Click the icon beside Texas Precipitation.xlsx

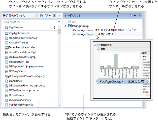[7, 48]
